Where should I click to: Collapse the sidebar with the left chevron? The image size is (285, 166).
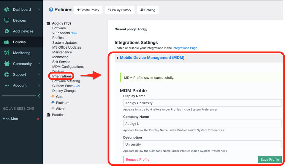(39, 96)
